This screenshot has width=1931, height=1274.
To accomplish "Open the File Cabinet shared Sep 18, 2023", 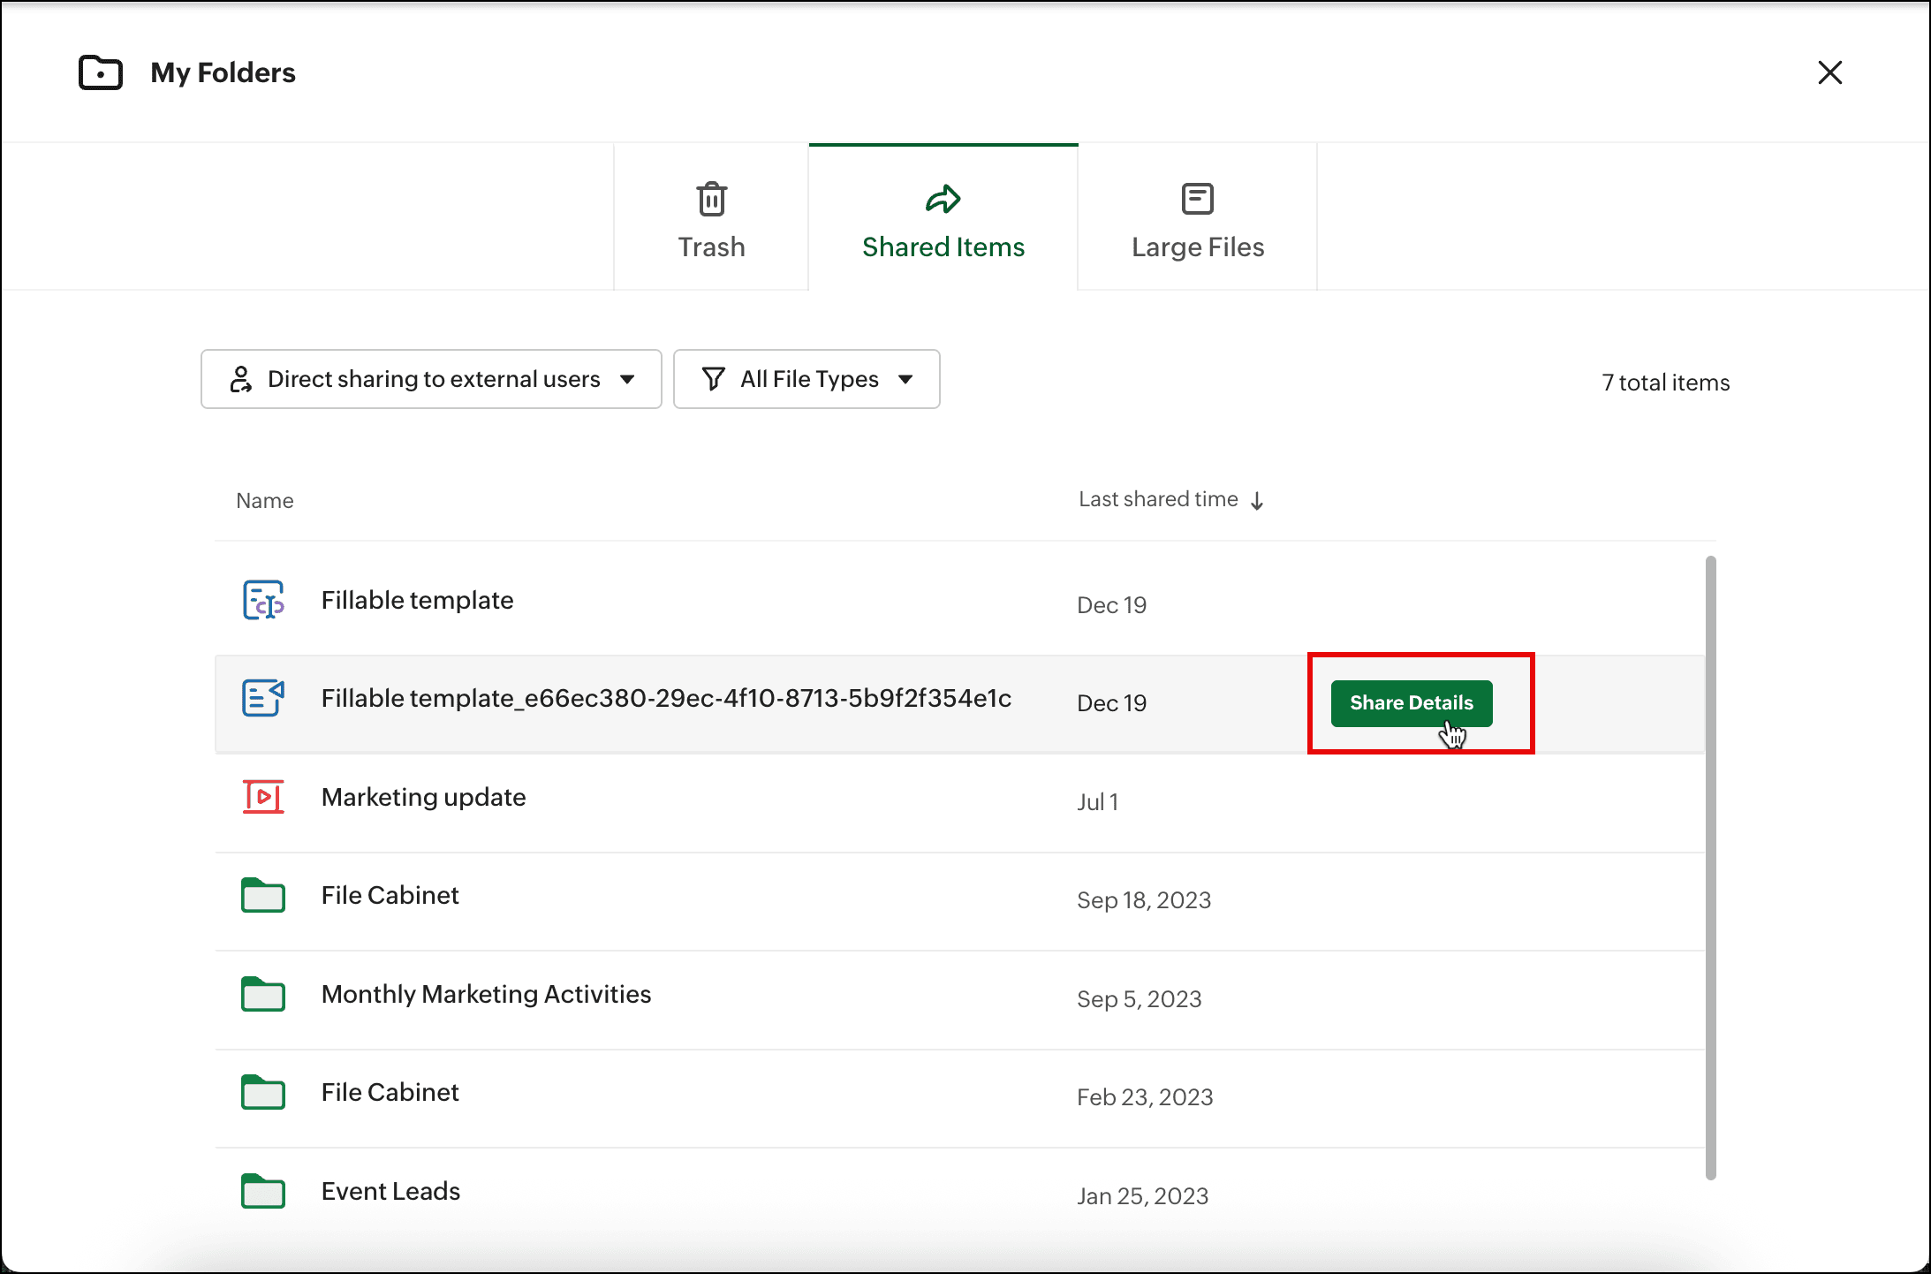I will tap(390, 896).
